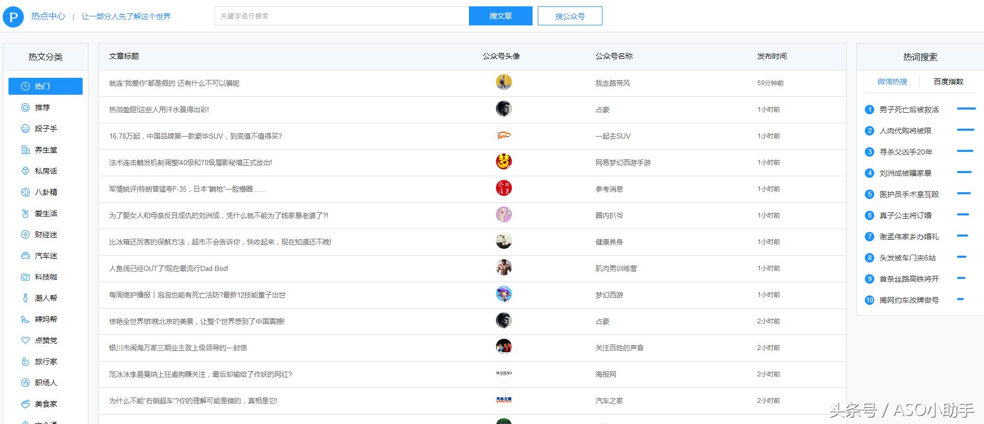This screenshot has width=984, height=424.
Task: Open the 我走路带风 account avatar
Action: [504, 82]
